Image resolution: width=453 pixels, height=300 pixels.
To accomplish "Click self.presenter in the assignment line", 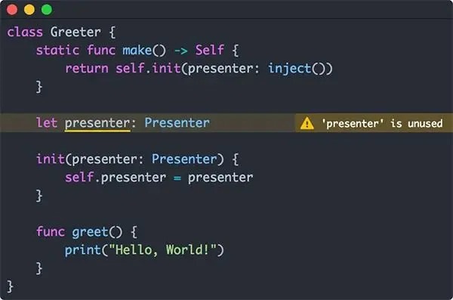I will pos(116,178).
